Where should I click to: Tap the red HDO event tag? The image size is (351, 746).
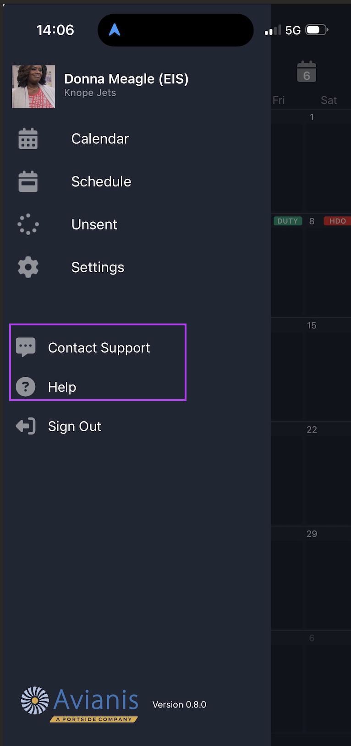tap(337, 221)
